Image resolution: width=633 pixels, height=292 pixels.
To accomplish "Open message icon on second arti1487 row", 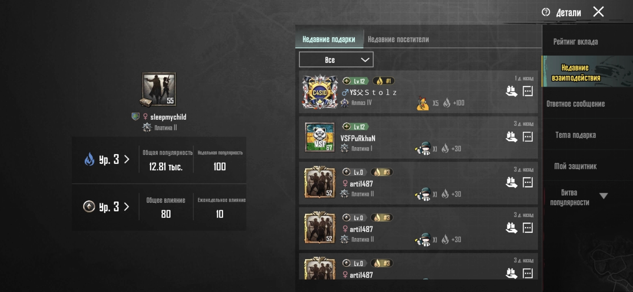I will (528, 228).
